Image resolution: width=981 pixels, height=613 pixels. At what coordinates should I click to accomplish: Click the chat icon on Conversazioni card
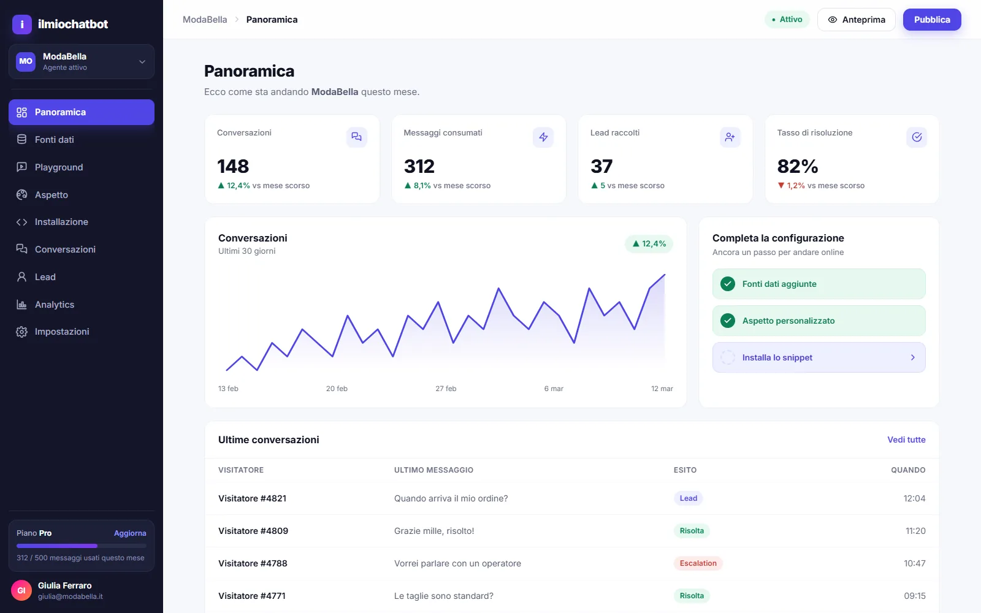pyautogui.click(x=357, y=137)
